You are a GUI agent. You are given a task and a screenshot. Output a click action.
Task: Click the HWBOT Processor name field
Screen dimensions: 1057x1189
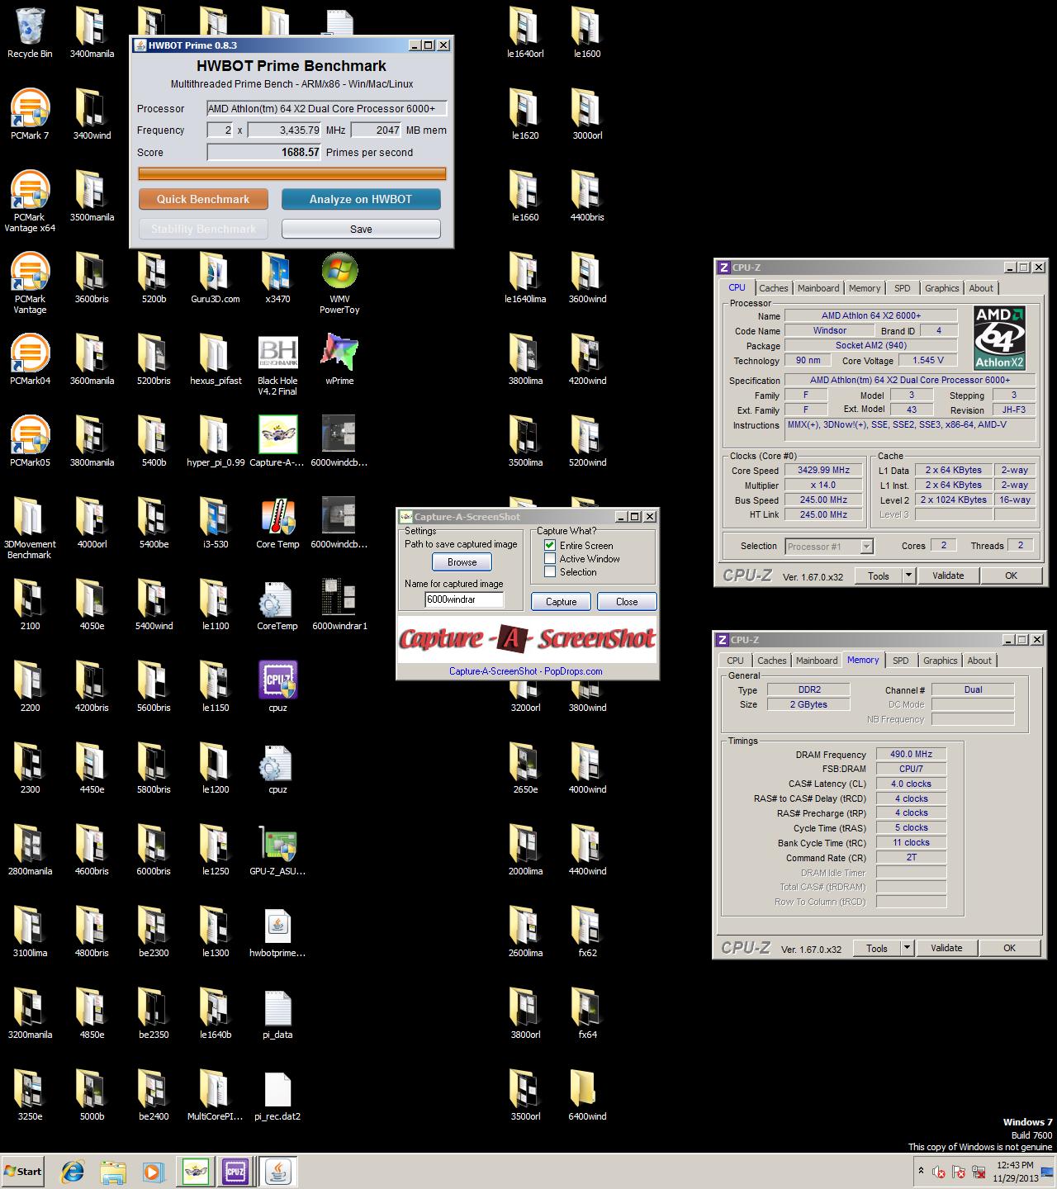coord(327,108)
